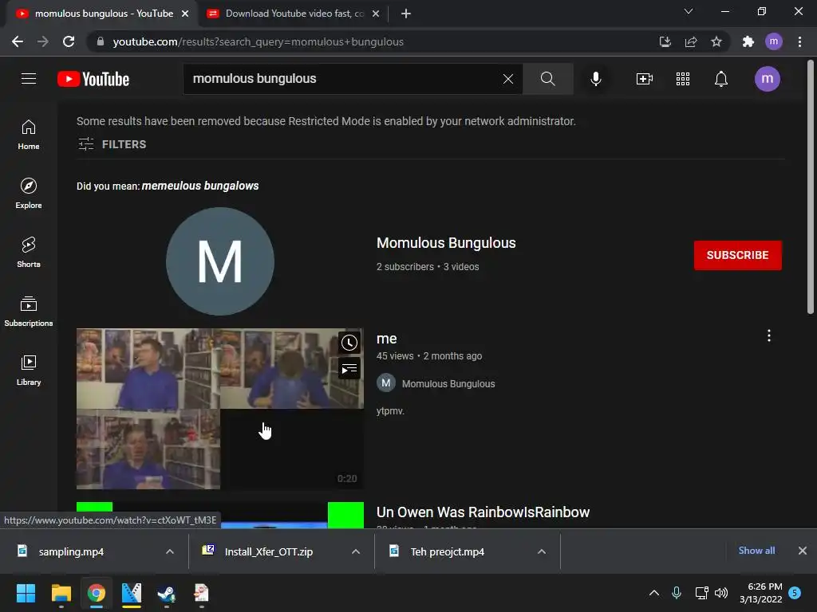Click the magnifier search button
Image resolution: width=817 pixels, height=612 pixels.
click(547, 79)
